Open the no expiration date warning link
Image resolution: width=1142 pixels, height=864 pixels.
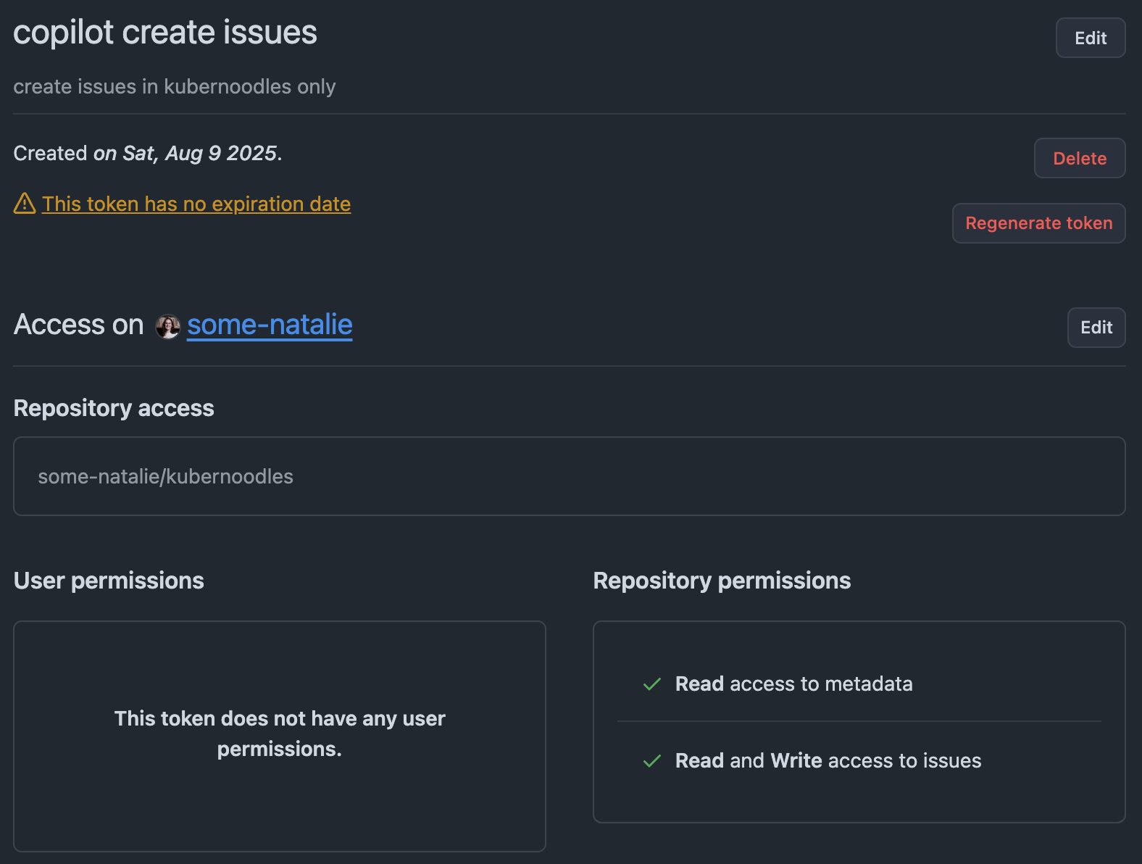tap(196, 204)
